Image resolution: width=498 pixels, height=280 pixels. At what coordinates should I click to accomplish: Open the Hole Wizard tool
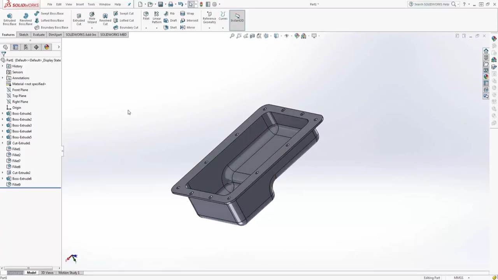[x=92, y=18]
